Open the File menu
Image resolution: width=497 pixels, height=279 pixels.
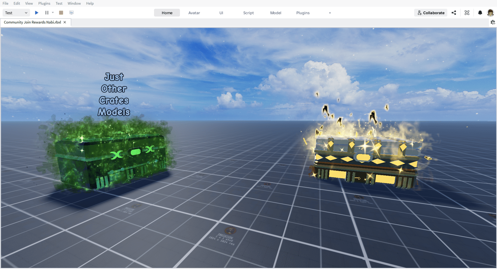click(6, 3)
